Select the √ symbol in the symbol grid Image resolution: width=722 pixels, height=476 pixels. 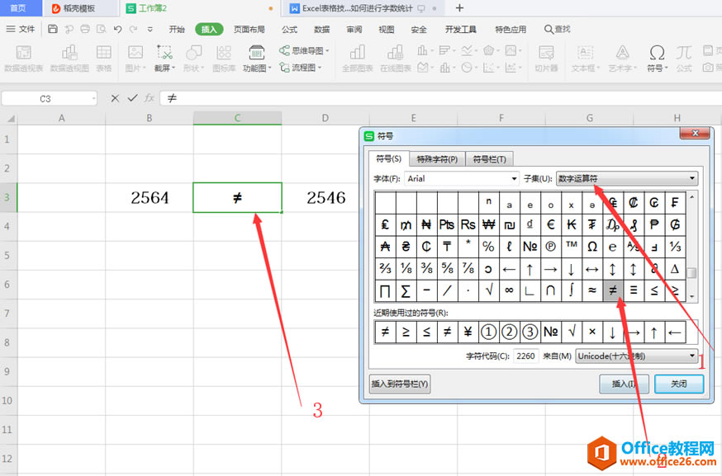click(488, 290)
